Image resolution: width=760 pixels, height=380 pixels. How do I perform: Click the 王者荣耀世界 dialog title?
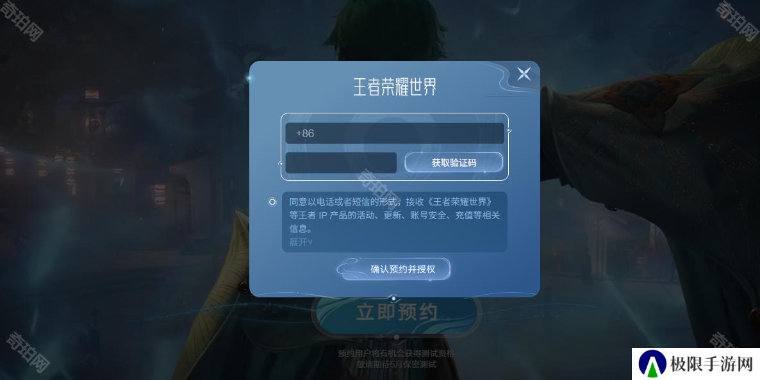pyautogui.click(x=395, y=87)
